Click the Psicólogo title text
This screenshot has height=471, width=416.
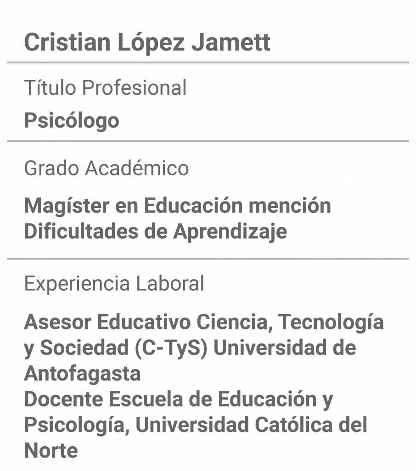pyautogui.click(x=72, y=121)
